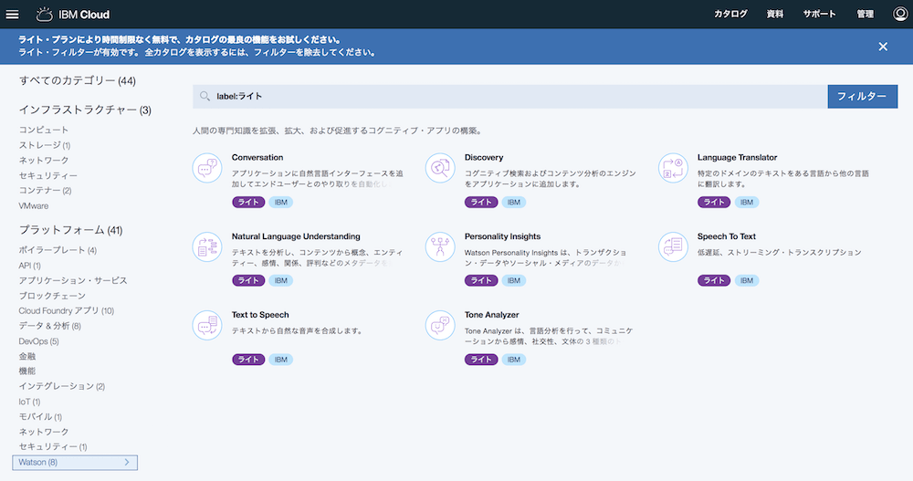913x481 pixels.
Task: Click the IBM Cloud logo
Action: (73, 15)
